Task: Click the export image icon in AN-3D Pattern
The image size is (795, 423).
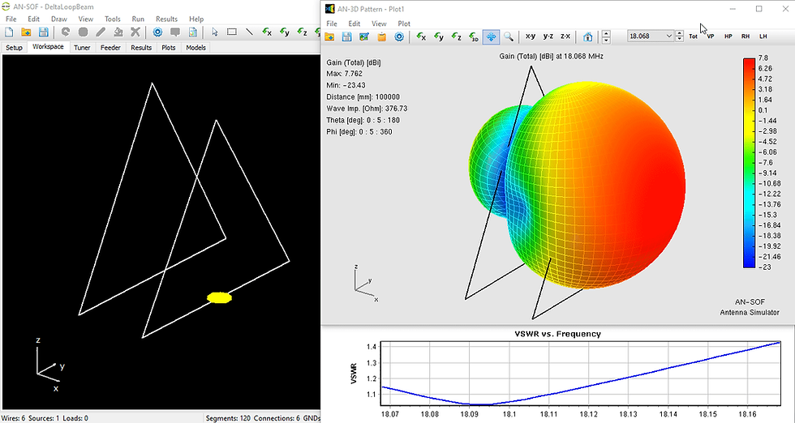Action: [364, 36]
